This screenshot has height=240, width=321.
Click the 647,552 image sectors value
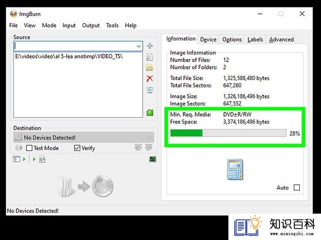(232, 103)
